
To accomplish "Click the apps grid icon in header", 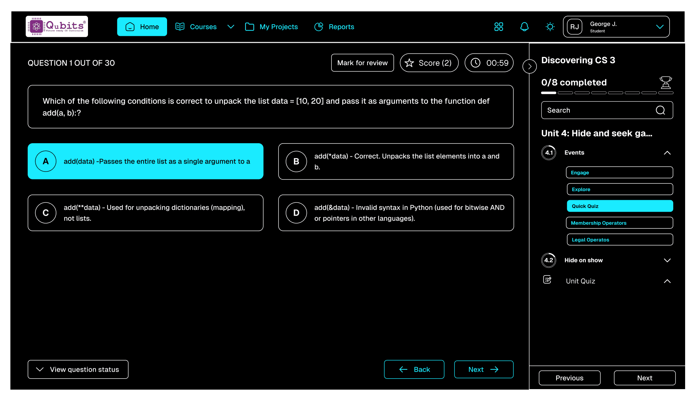I will pyautogui.click(x=499, y=27).
